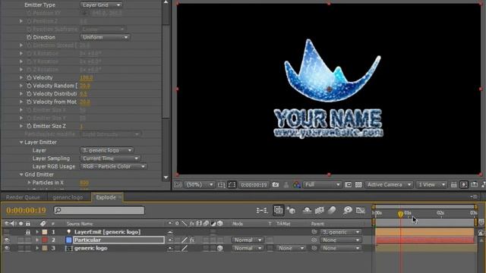
Task: Close the Explode tab
Action: pos(120,197)
